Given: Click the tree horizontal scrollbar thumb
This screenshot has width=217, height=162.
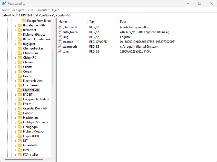Looking at the screenshot, I should tap(24, 159).
